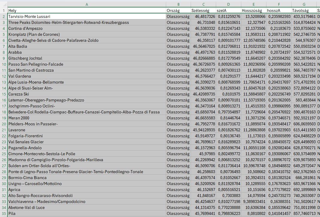
Task: Select the 'Szélesség' header cell
Action: click(x=203, y=10)
